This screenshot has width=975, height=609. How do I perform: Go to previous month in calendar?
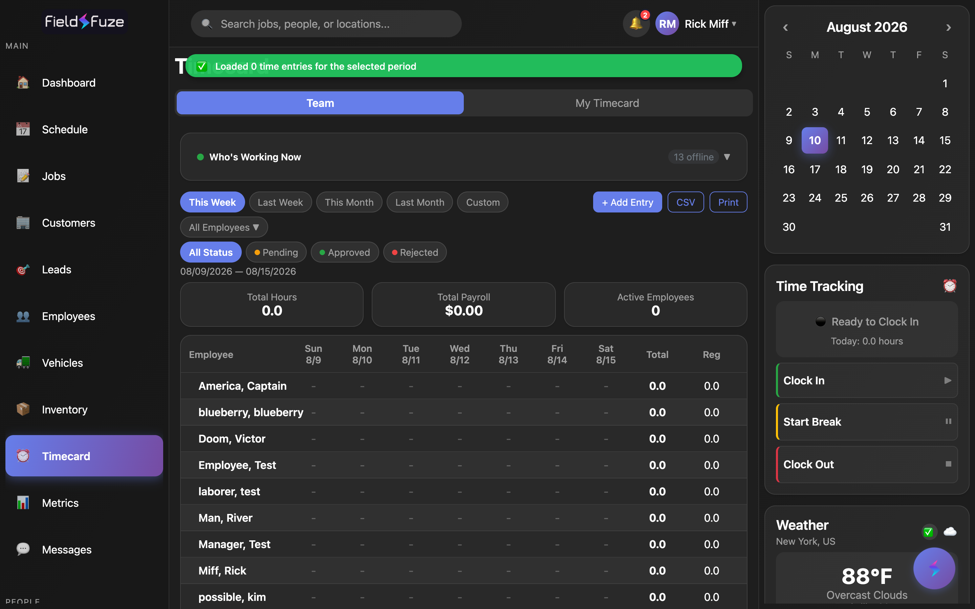coord(785,27)
